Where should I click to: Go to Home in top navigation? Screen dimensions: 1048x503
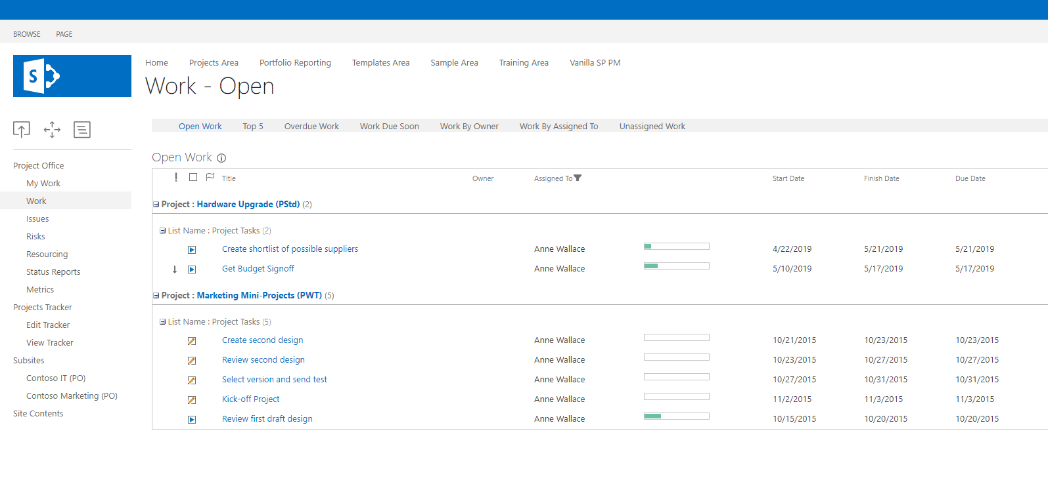156,63
